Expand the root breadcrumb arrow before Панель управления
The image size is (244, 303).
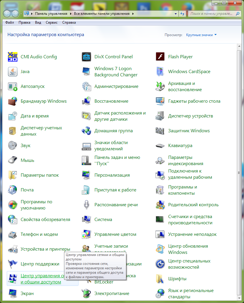point(32,14)
